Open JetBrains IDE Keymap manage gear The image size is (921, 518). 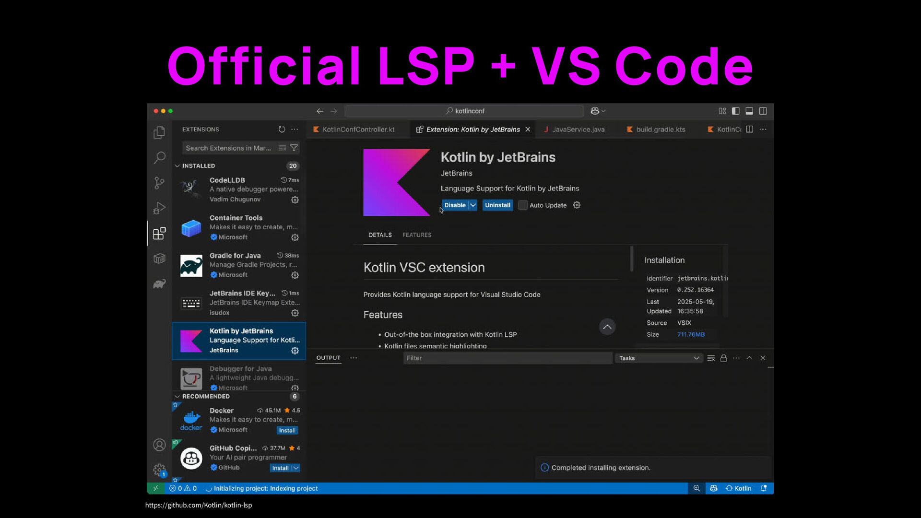295,313
